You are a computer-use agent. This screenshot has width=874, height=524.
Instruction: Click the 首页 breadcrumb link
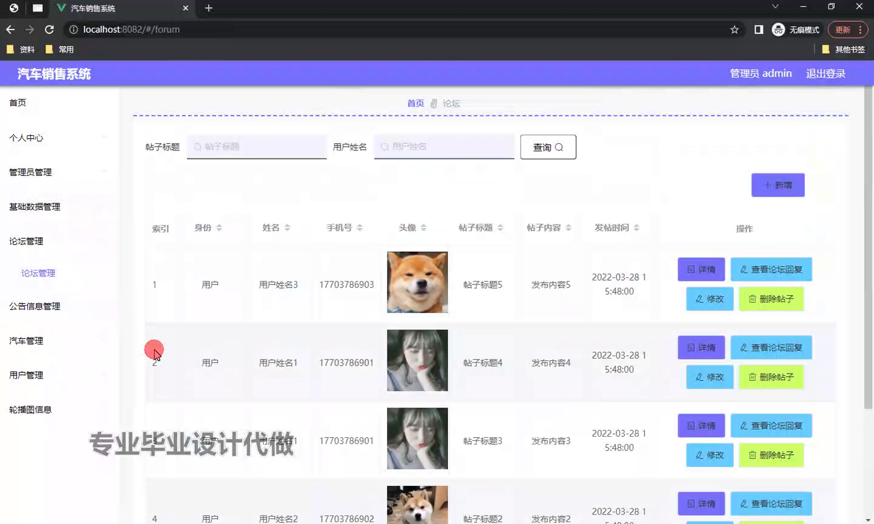[416, 104]
